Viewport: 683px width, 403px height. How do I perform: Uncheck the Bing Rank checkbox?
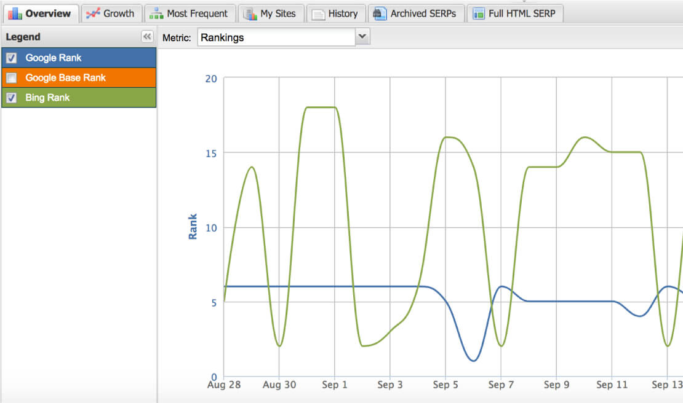[x=11, y=98]
